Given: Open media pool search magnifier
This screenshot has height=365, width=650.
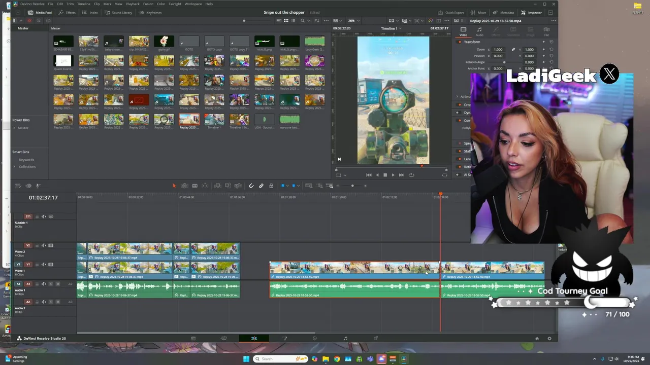Looking at the screenshot, I should click(x=303, y=21).
